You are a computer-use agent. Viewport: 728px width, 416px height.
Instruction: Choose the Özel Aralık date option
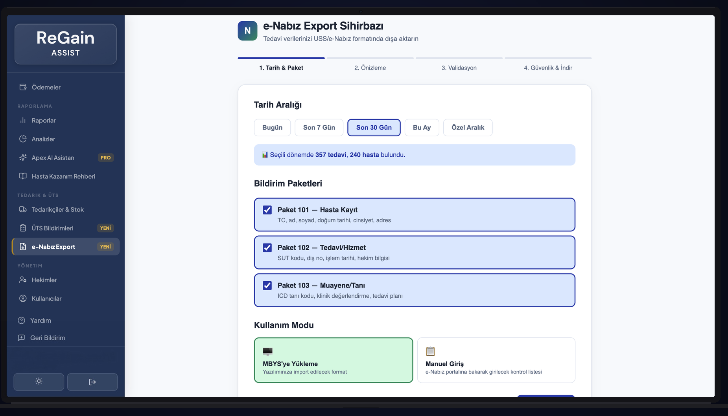click(468, 128)
